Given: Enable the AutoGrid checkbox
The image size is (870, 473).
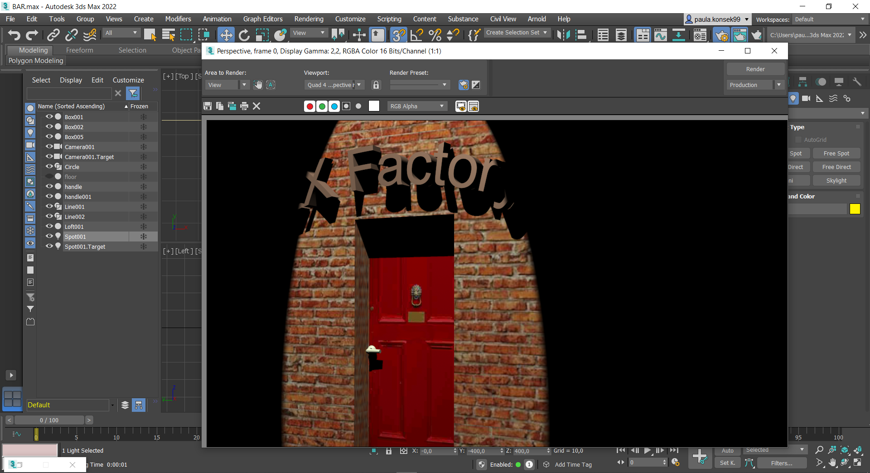Looking at the screenshot, I should [x=798, y=140].
